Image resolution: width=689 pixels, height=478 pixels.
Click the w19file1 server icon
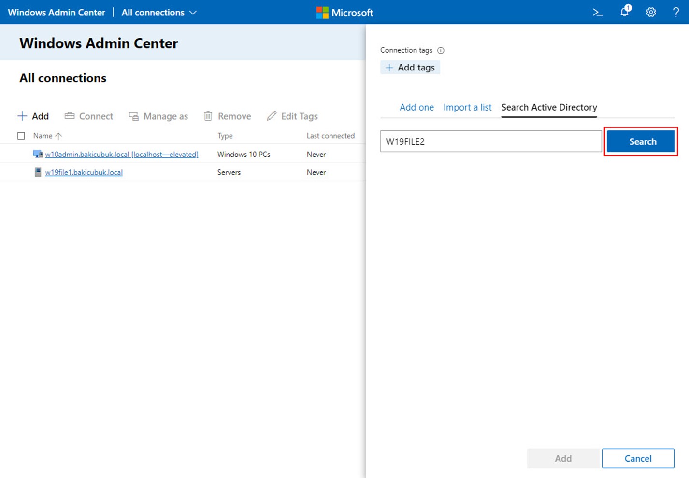coord(38,172)
